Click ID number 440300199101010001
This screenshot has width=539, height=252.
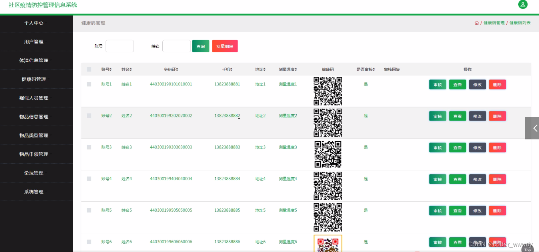tap(171, 84)
